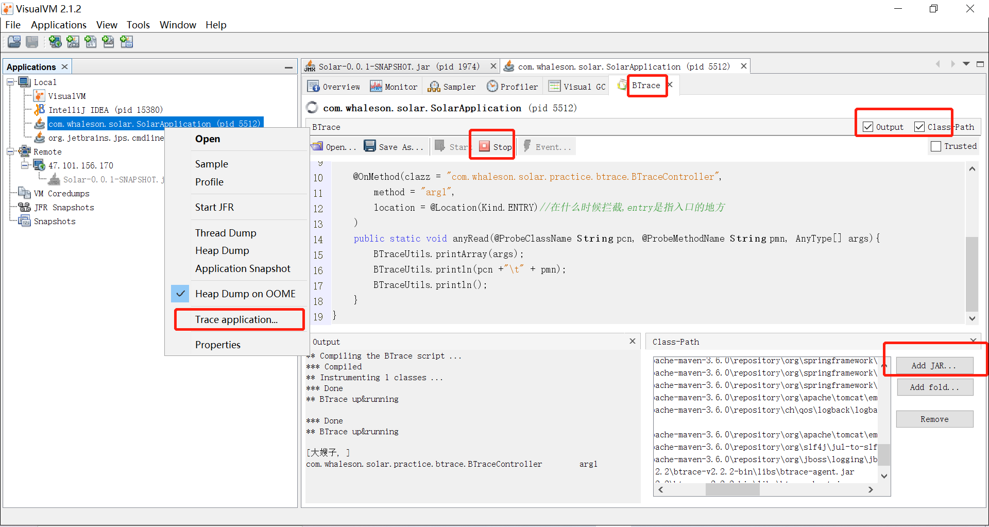Screen dimensions: 989x527
Task: Open the Applications menu
Action: pos(59,25)
